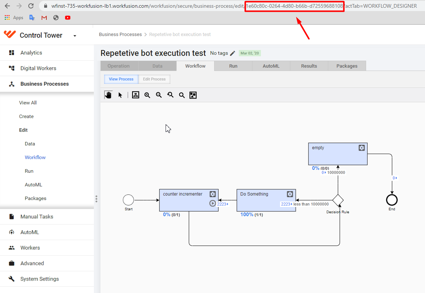Switch to the Workflow tab
This screenshot has height=293, width=425.
click(x=195, y=66)
